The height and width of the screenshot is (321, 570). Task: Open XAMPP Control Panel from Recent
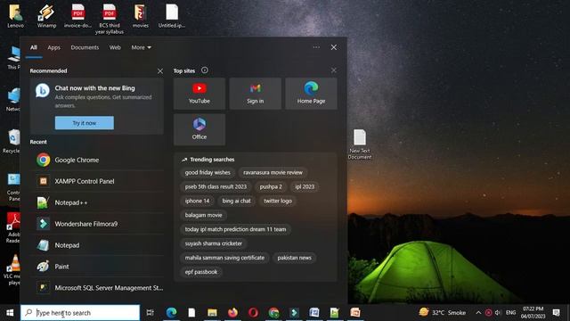tap(97, 181)
